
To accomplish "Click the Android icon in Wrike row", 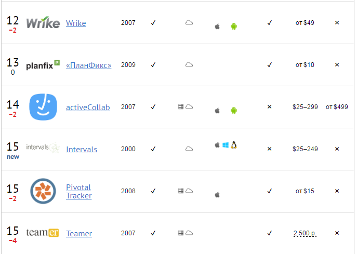I will click(x=234, y=26).
